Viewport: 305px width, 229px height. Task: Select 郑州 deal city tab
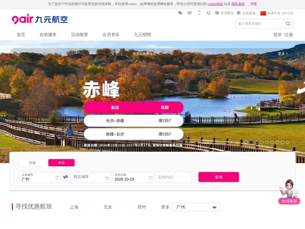pyautogui.click(x=142, y=207)
